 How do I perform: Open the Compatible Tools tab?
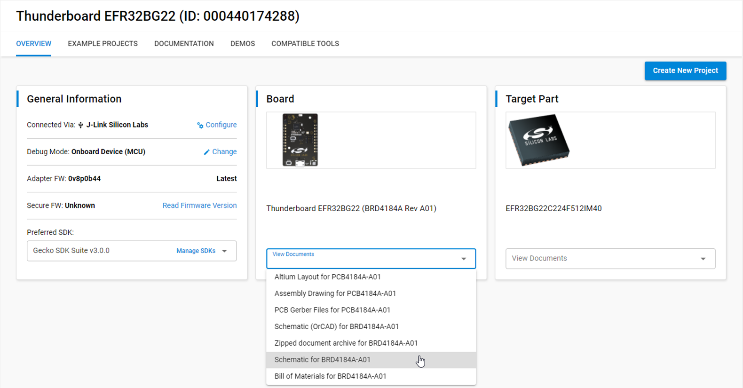tap(305, 44)
